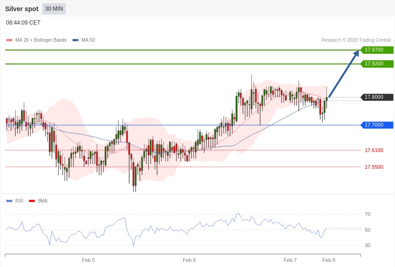This screenshot has width=395, height=267.
Task: Click the RSI 70 level axis label
Action: pyautogui.click(x=368, y=214)
